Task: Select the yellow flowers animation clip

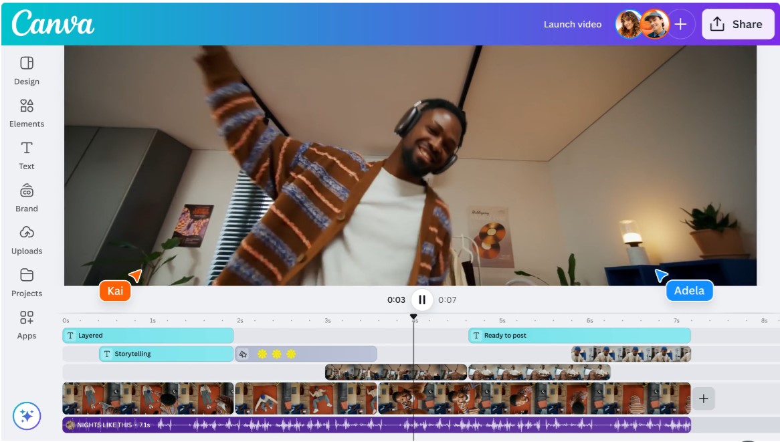Action: 306,354
